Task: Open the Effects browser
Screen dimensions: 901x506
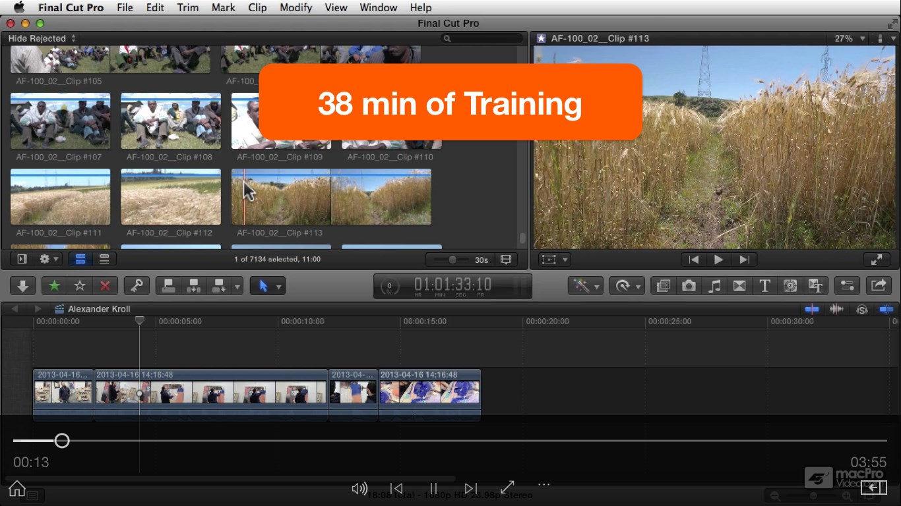Action: coord(664,286)
